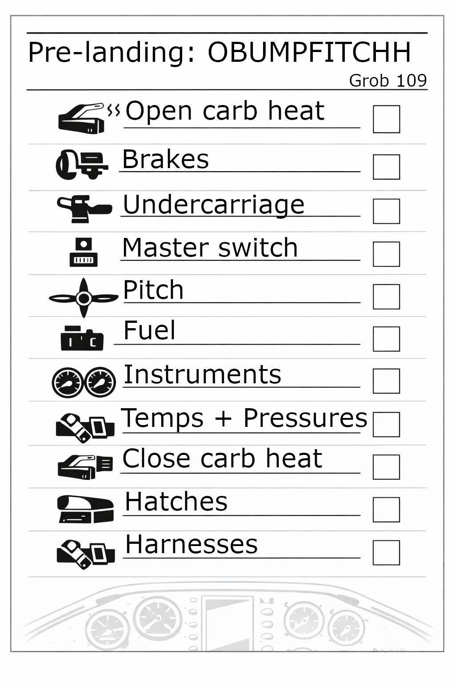This screenshot has width=455, height=683.
Task: Click the Harnesses seatbelt icon
Action: [85, 554]
